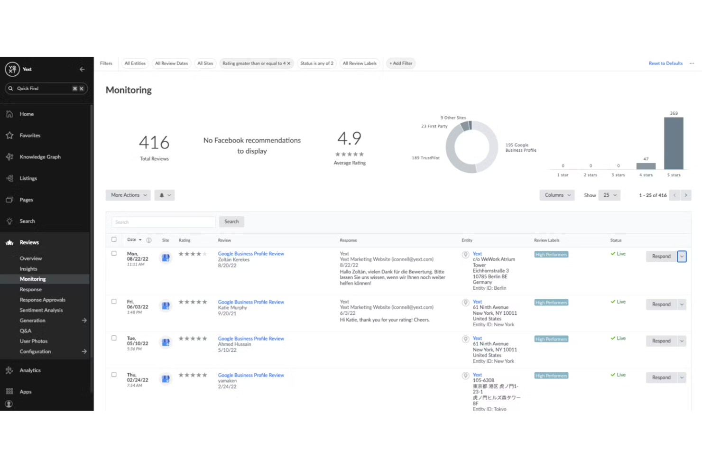Check the yamaken review checkbox
Image resolution: width=702 pixels, height=468 pixels.
tap(114, 375)
